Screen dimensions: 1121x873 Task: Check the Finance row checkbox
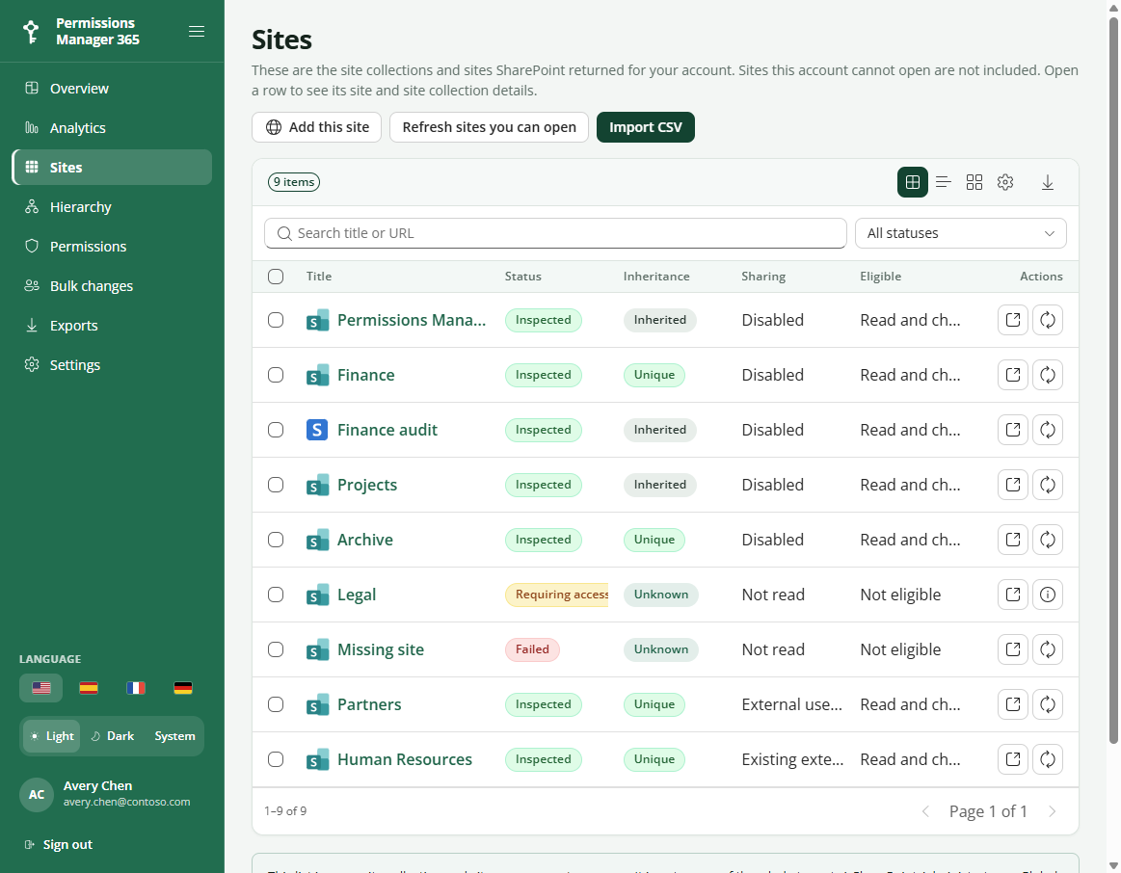(276, 375)
